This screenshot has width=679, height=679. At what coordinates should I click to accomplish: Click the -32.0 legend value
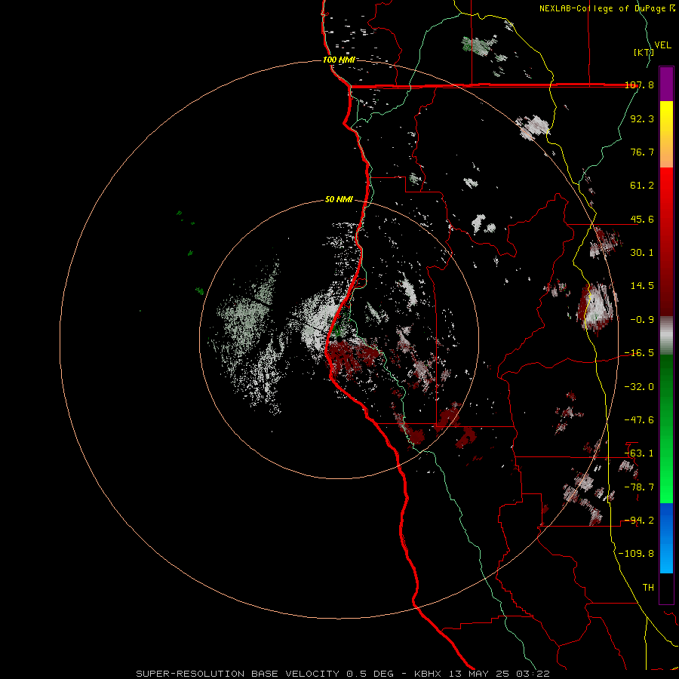point(639,387)
